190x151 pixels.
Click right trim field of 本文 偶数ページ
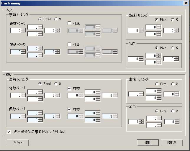[x=52, y=52]
